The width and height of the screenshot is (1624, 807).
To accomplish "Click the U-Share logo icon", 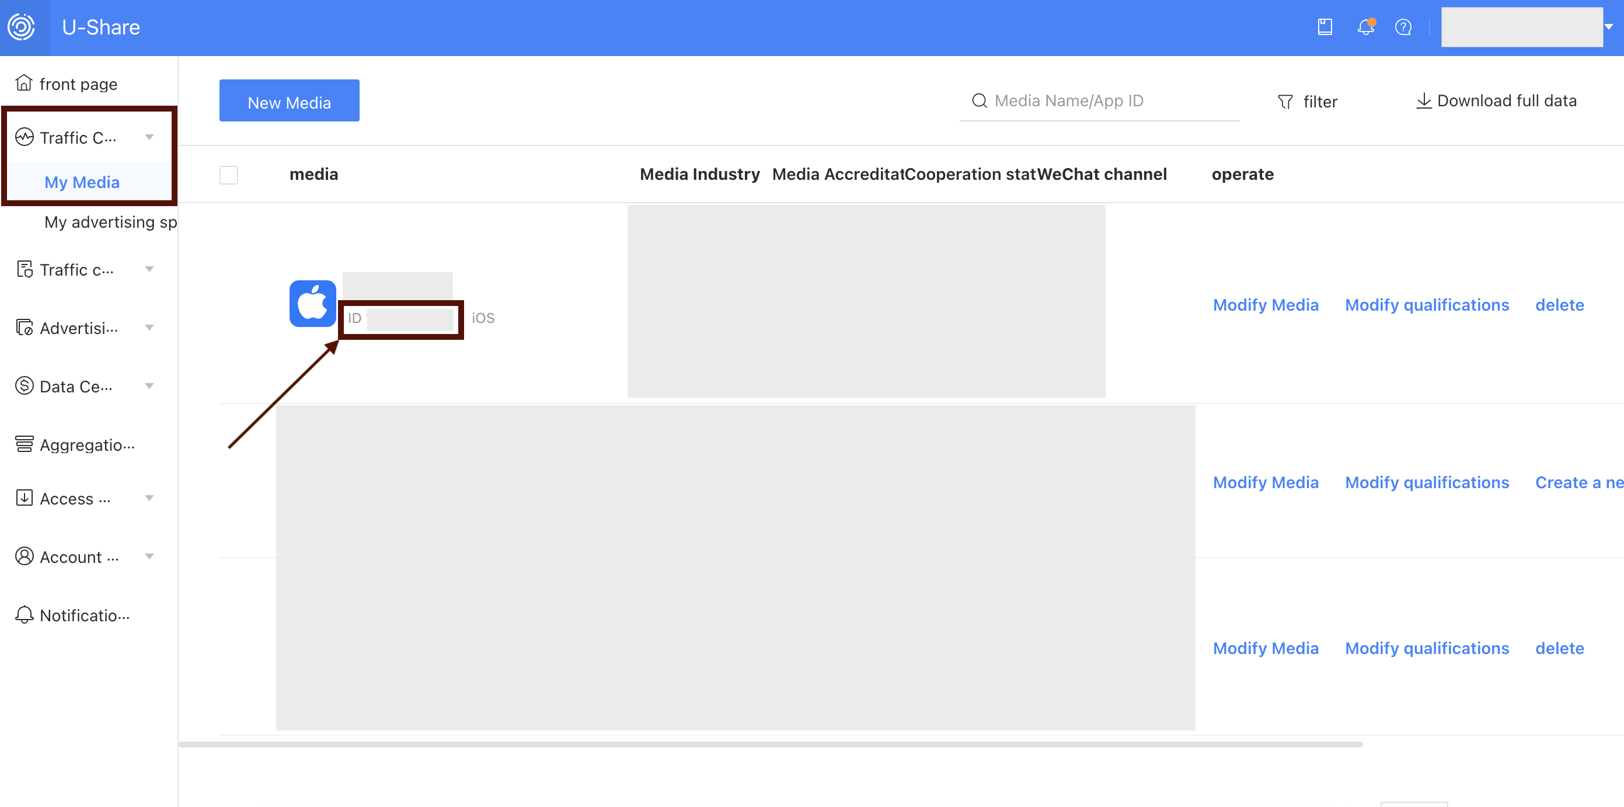I will point(22,27).
